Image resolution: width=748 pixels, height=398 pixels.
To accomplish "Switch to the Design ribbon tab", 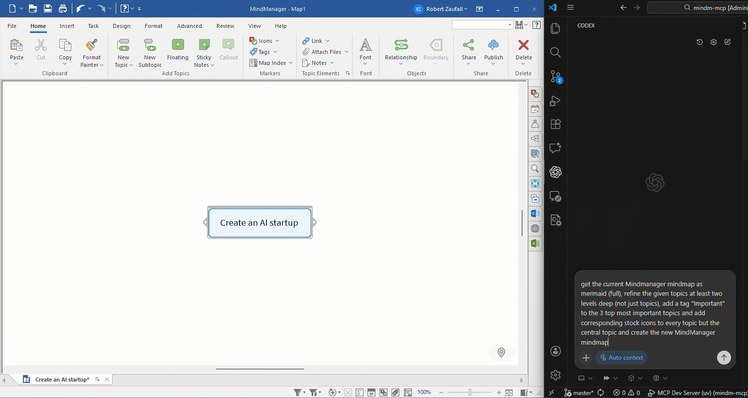I will click(121, 26).
